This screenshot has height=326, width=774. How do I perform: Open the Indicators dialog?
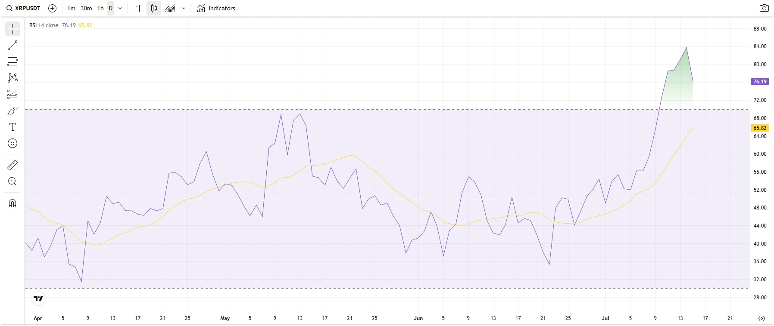pos(216,8)
